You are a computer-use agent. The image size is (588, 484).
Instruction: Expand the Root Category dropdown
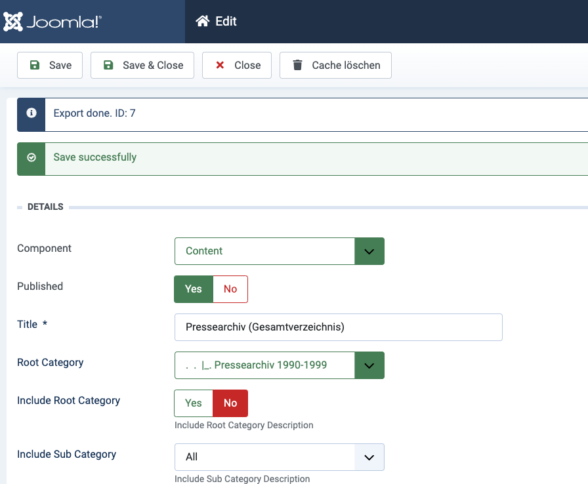click(279, 365)
